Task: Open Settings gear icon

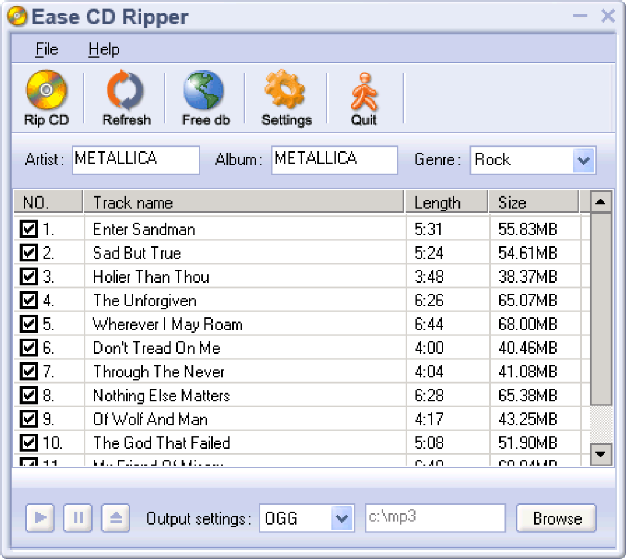Action: click(285, 90)
